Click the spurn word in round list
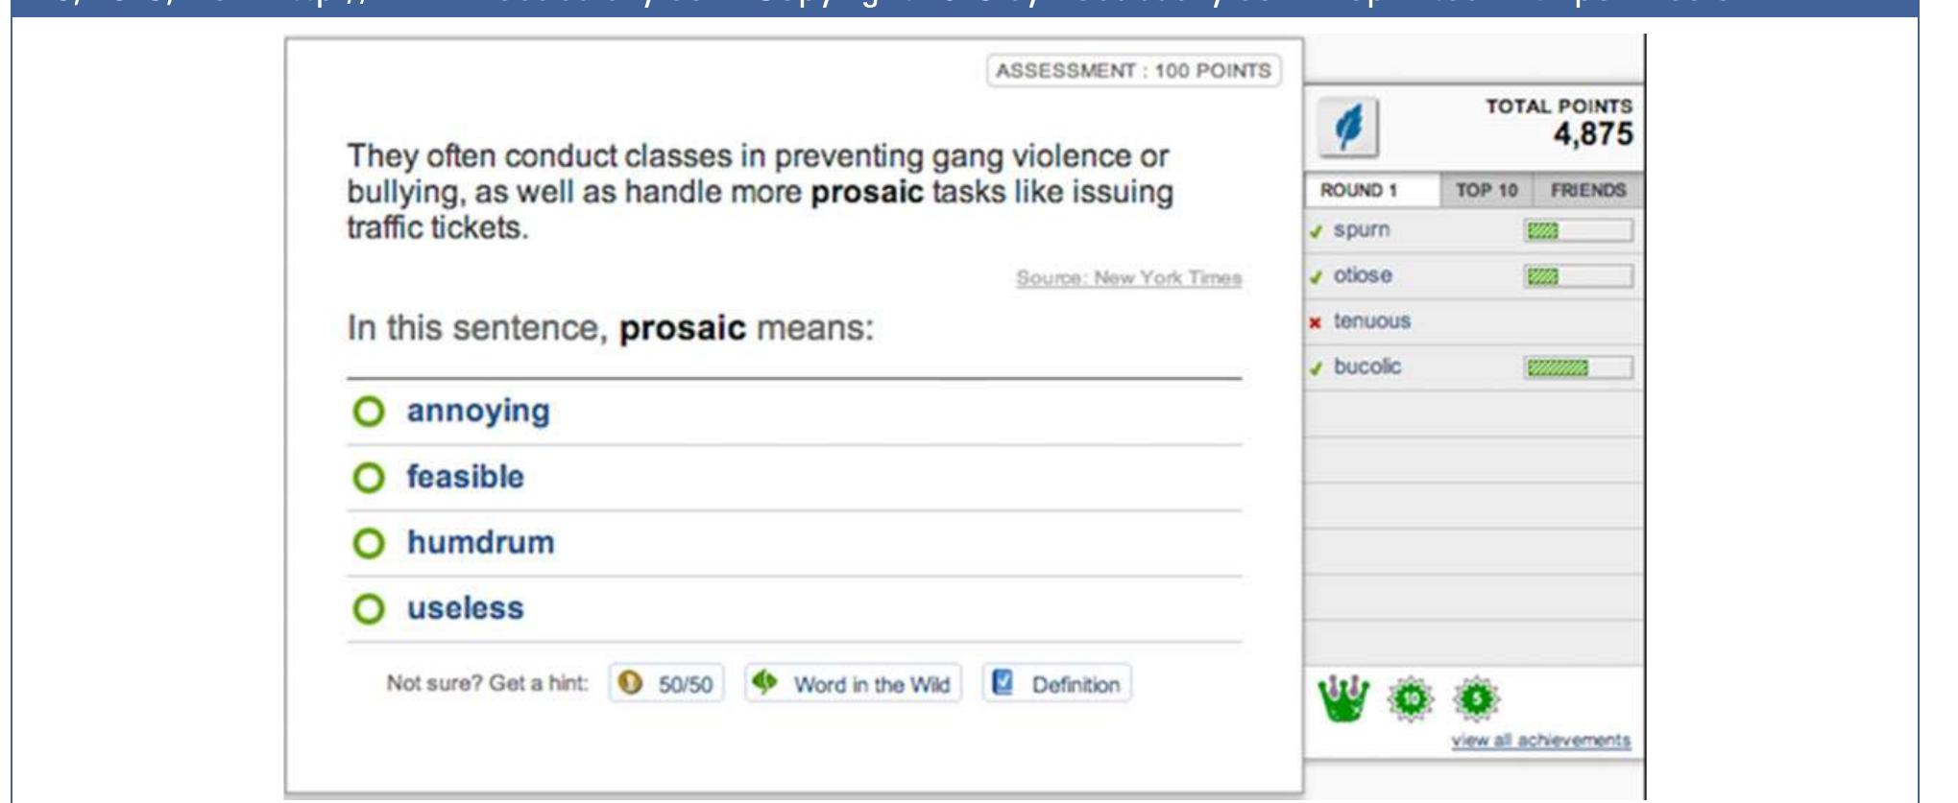Viewport: 1958px width, 803px height. pos(1361,230)
